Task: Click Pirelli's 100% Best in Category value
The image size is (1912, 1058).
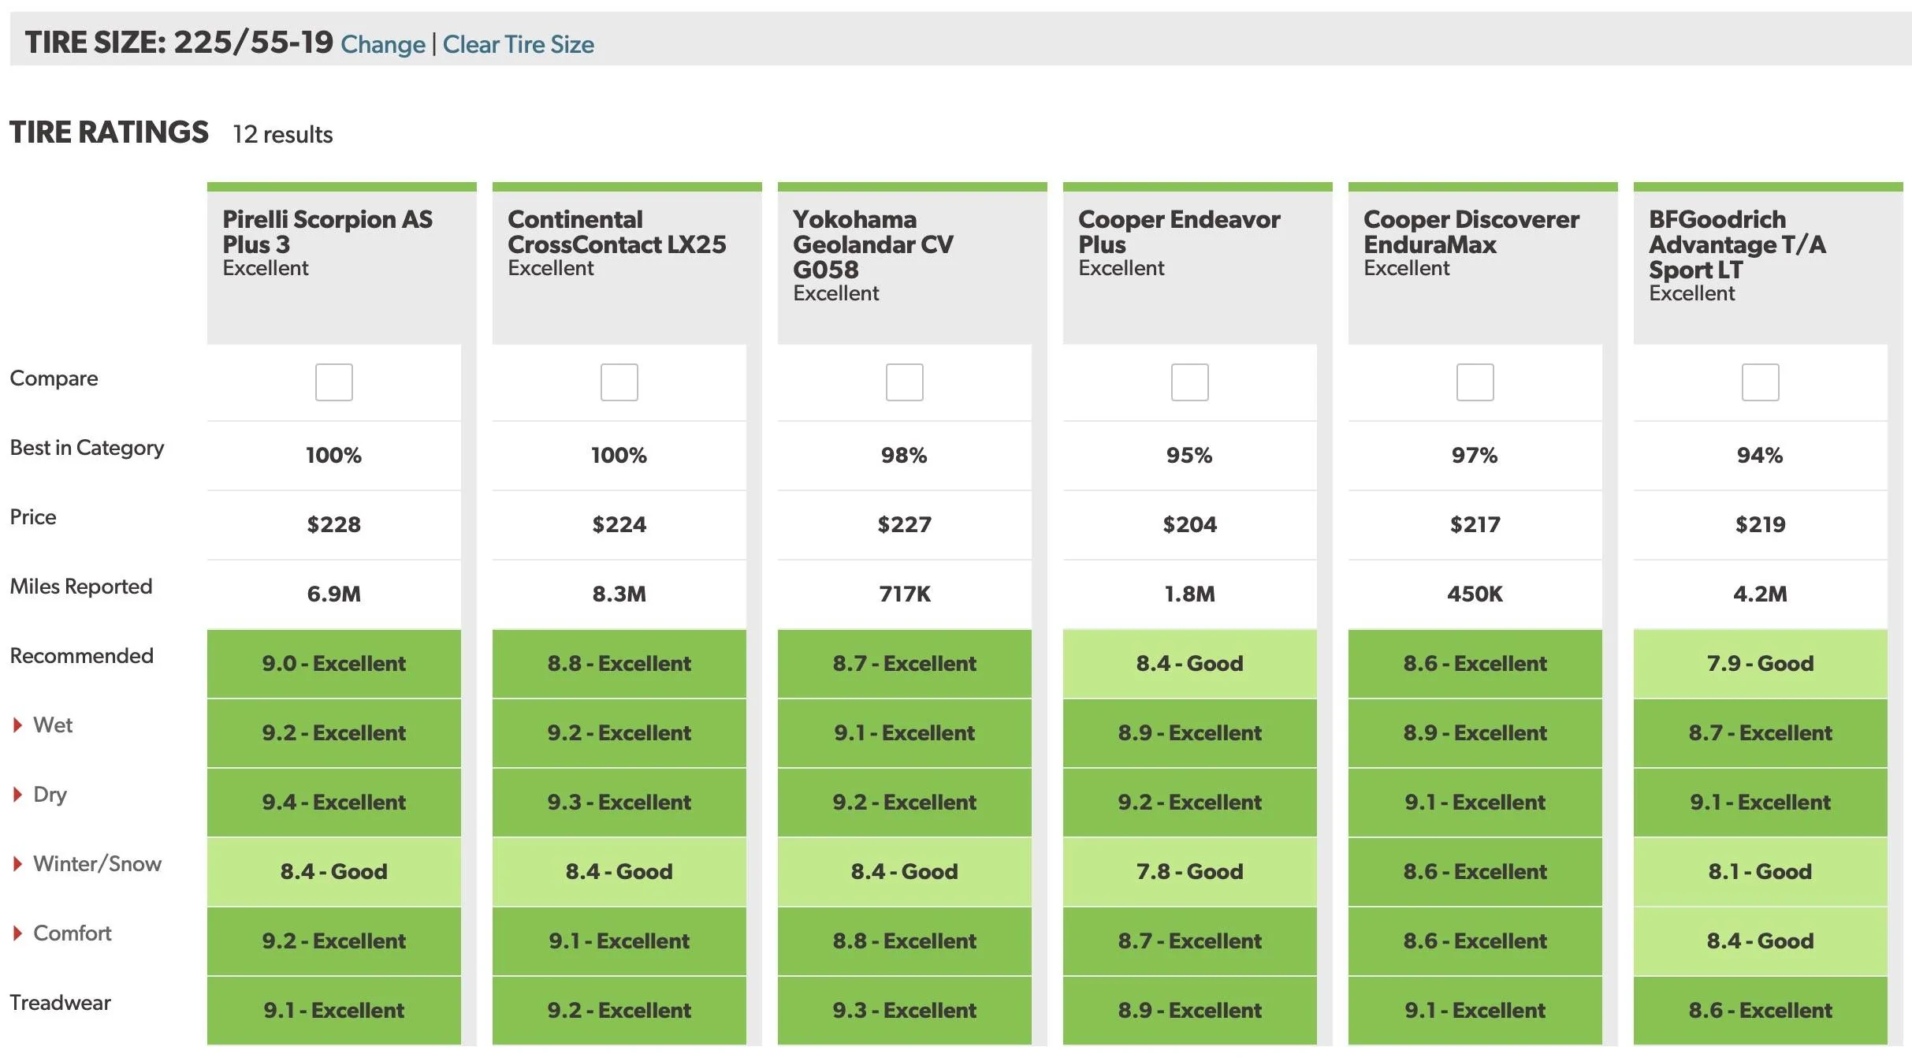Action: pos(334,455)
